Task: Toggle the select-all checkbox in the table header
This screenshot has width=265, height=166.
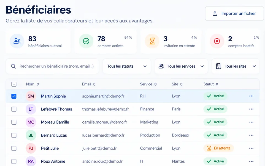Action: [14, 84]
